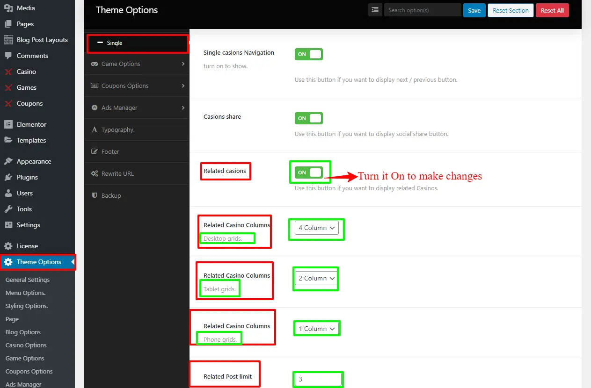Click the Plugins plug icon

coord(8,177)
